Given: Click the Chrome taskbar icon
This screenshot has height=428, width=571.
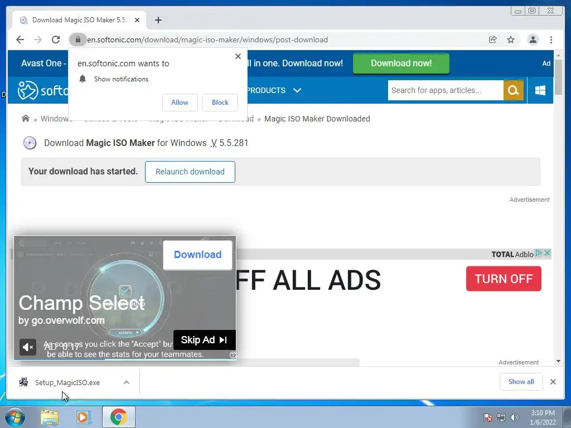Looking at the screenshot, I should [x=118, y=417].
